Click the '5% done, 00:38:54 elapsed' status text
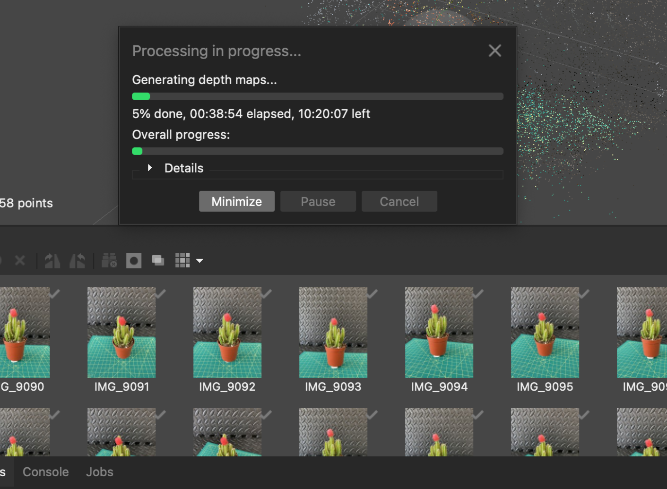The height and width of the screenshot is (489, 667). [x=212, y=114]
